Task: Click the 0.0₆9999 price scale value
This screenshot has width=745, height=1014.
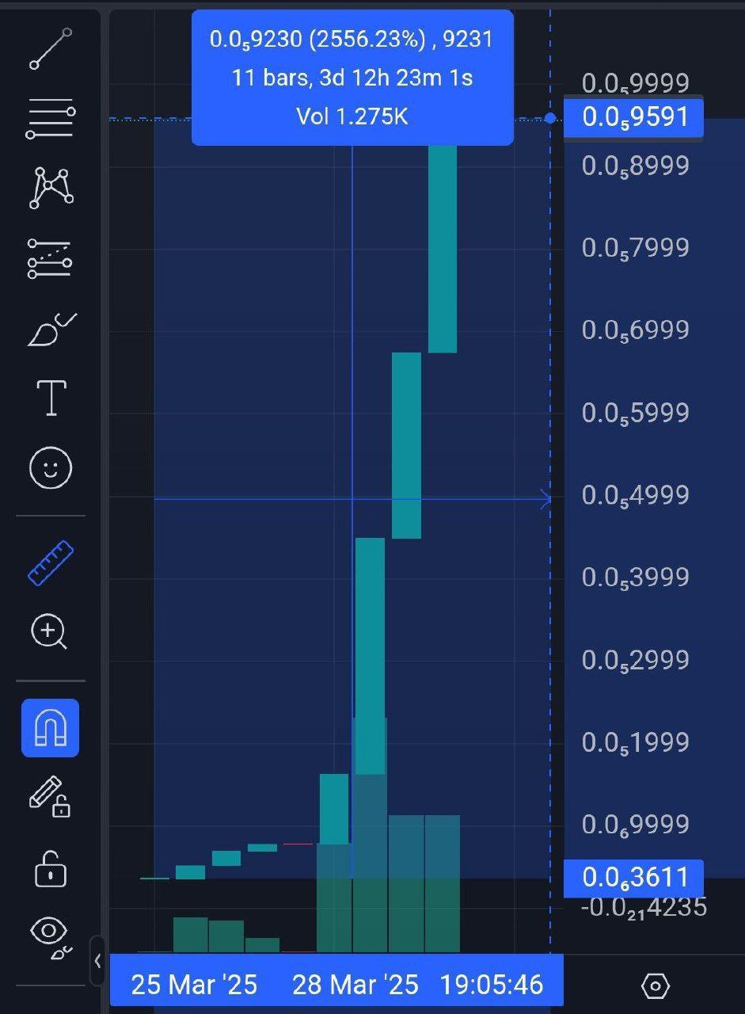Action: tap(636, 825)
